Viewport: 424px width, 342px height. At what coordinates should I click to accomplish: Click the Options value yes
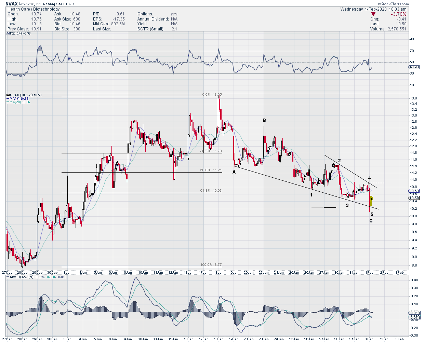(174, 14)
